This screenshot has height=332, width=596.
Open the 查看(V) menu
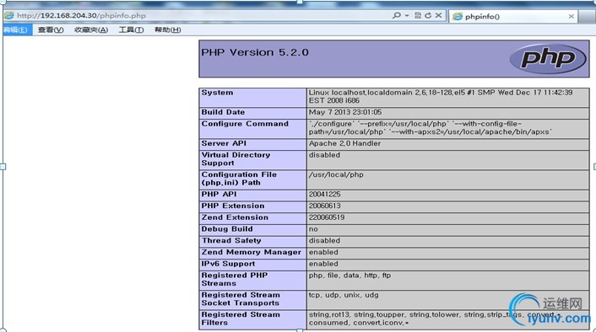point(51,29)
